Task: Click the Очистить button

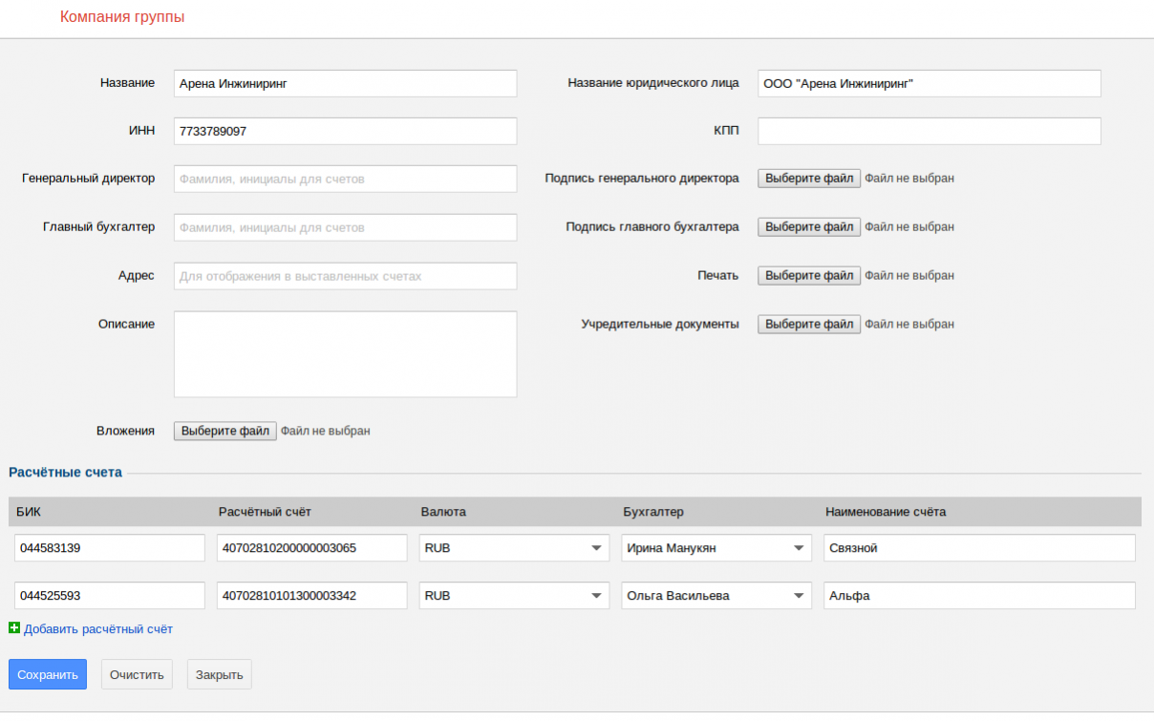Action: coord(138,674)
